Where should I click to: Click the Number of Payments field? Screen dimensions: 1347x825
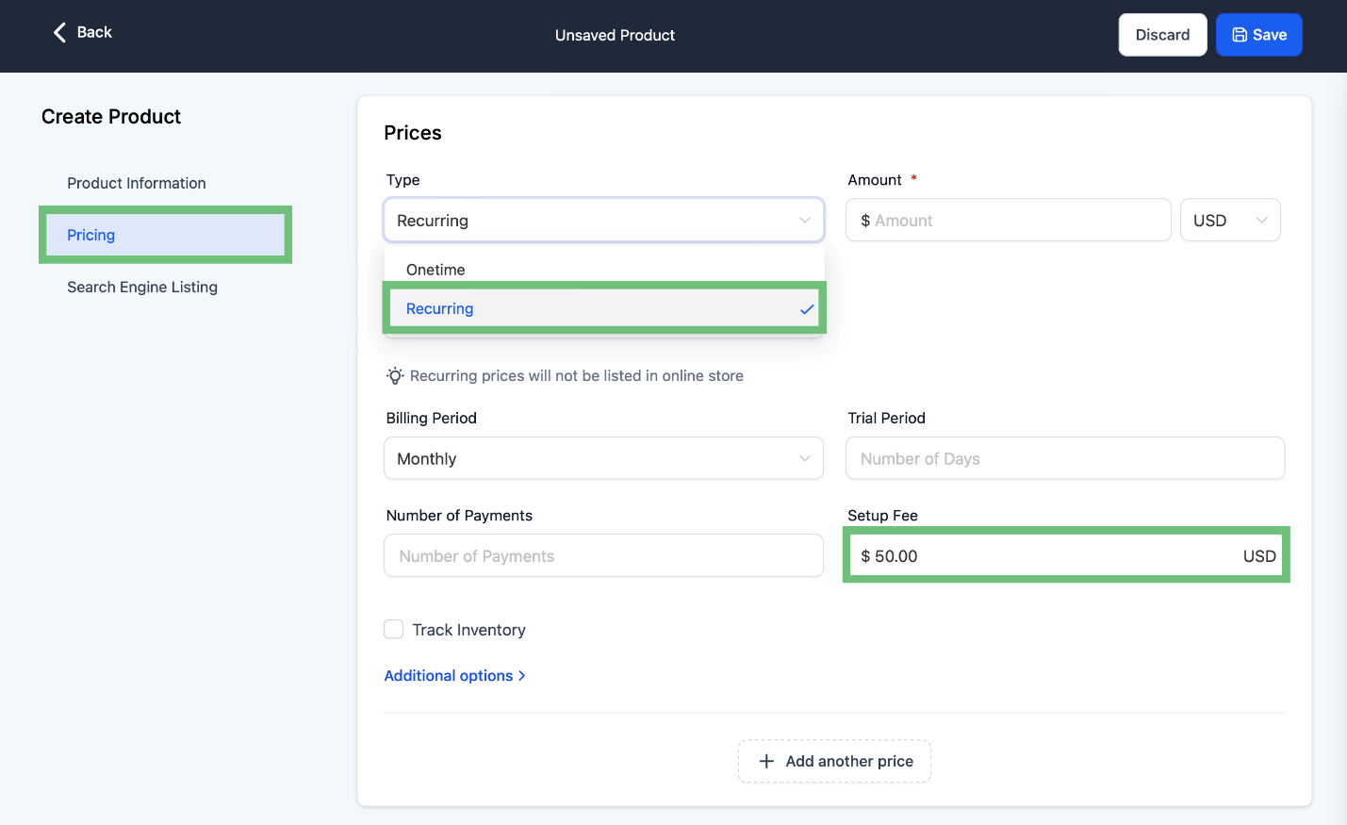point(604,556)
